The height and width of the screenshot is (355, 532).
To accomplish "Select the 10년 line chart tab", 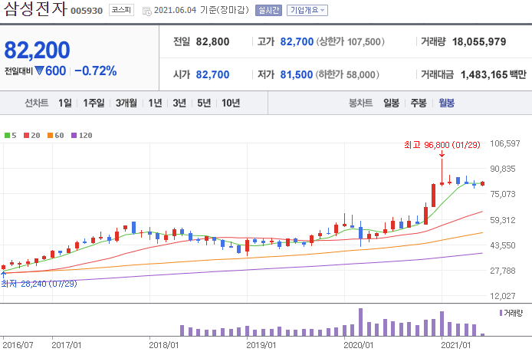I will point(231,103).
